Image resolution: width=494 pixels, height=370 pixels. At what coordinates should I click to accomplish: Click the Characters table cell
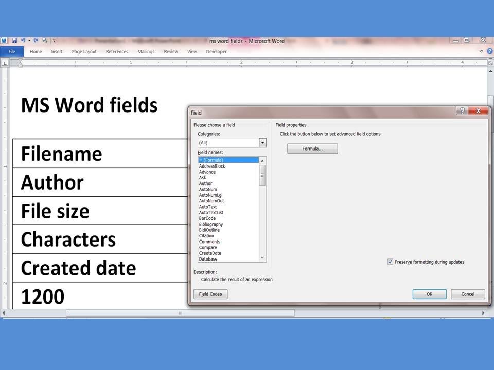click(100, 239)
